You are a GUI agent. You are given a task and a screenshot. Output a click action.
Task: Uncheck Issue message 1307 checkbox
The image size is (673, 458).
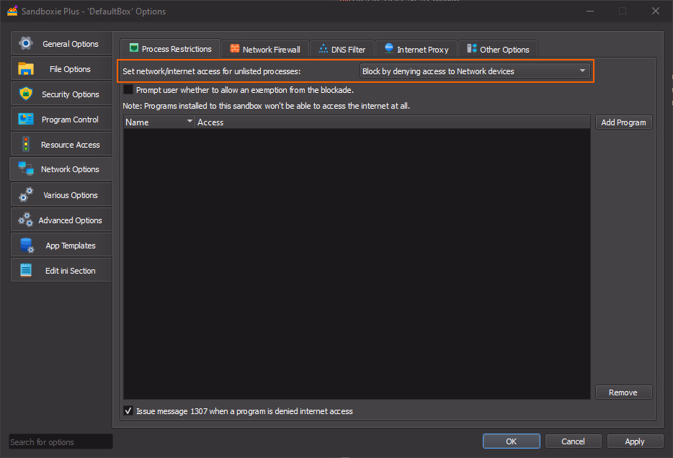[128, 411]
